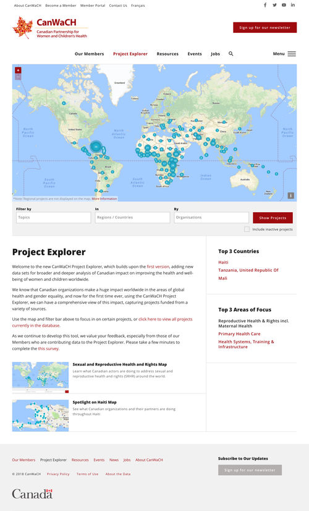Select Tanzania, United Republic Of link
This screenshot has width=309, height=511.
click(248, 270)
